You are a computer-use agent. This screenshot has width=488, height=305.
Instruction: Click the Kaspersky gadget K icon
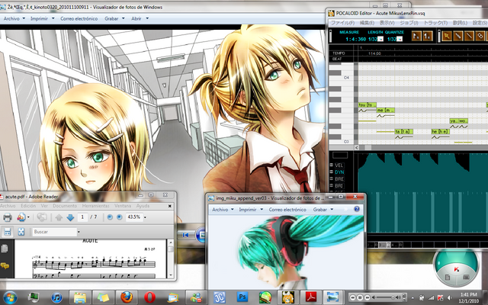(457, 269)
